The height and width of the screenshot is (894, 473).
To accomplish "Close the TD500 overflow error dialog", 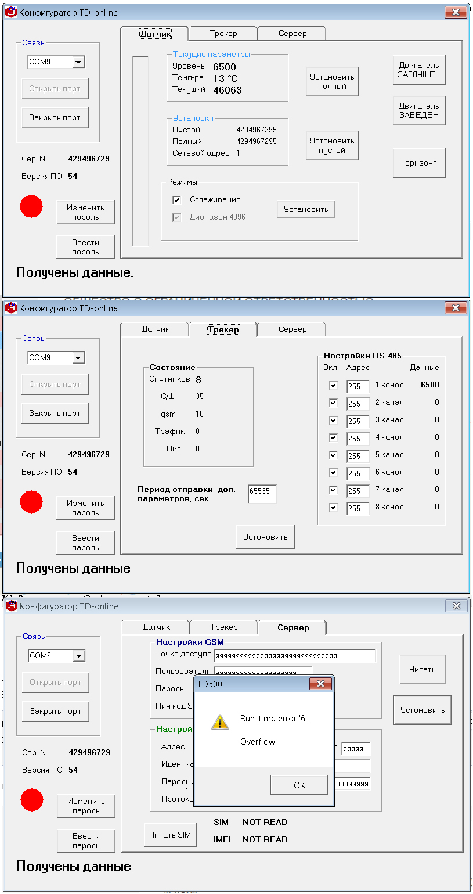I will pos(320,684).
